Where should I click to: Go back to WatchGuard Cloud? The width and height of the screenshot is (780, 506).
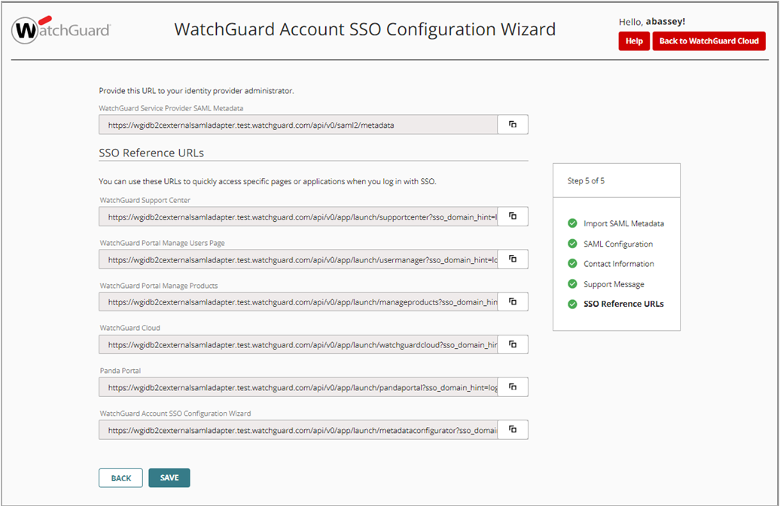(708, 41)
